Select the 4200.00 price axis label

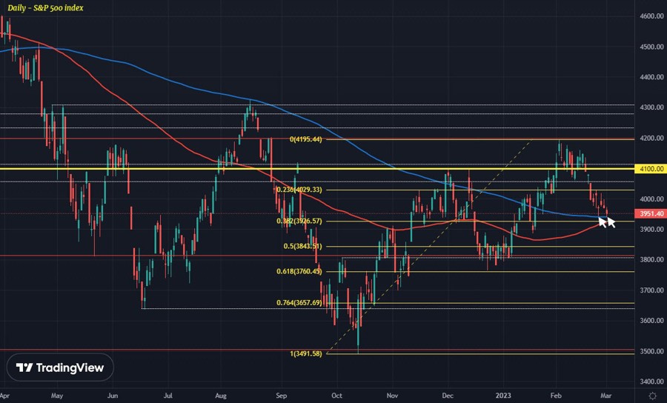[651, 138]
